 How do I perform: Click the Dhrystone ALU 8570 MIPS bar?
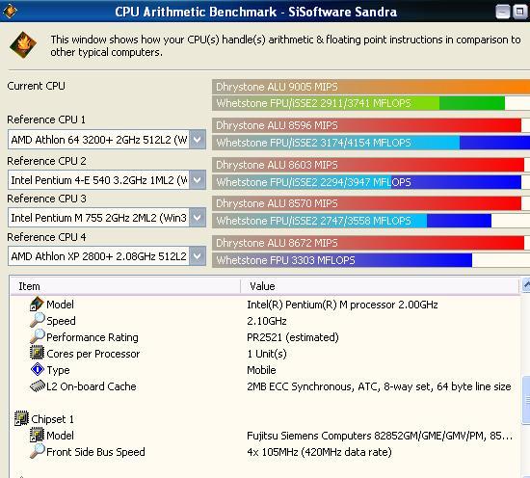click(366, 203)
